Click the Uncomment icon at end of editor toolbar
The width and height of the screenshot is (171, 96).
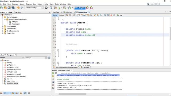121,15
